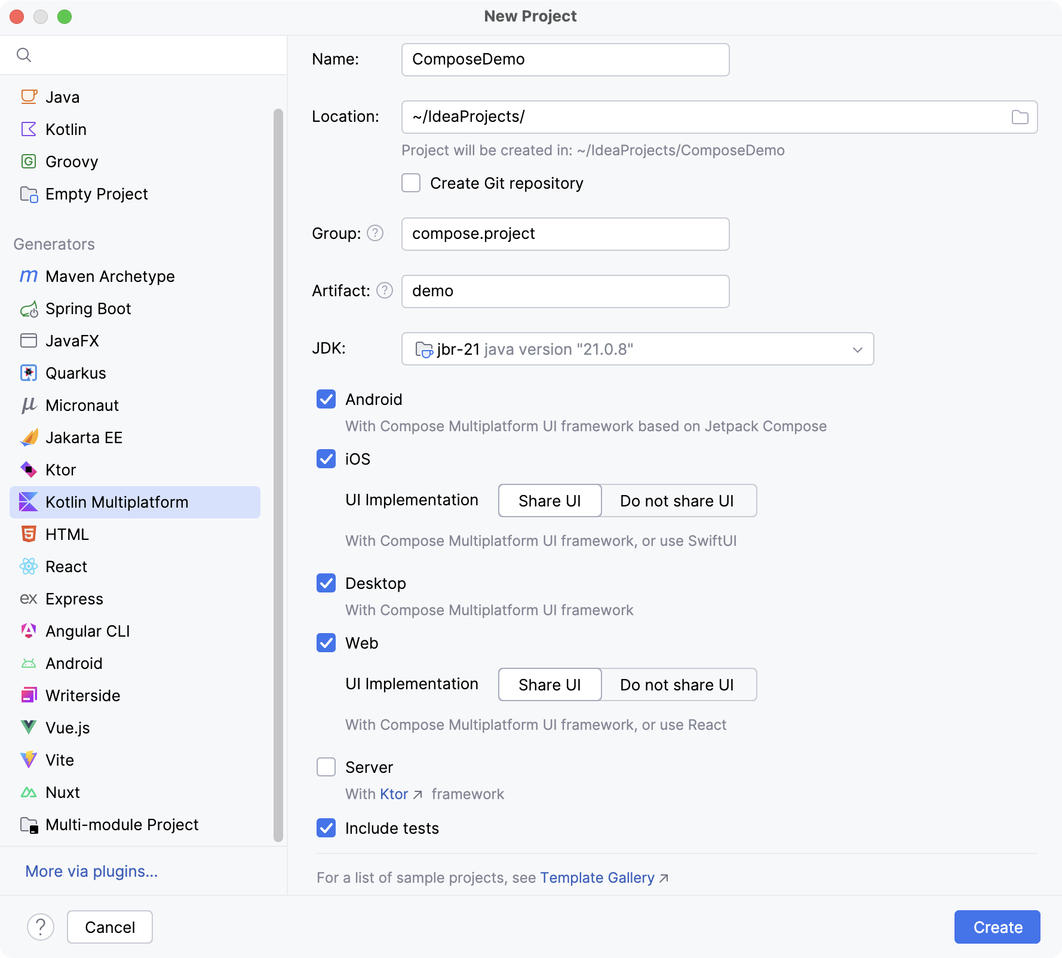The height and width of the screenshot is (958, 1062).
Task: Browse for a project location folder
Action: point(1020,117)
